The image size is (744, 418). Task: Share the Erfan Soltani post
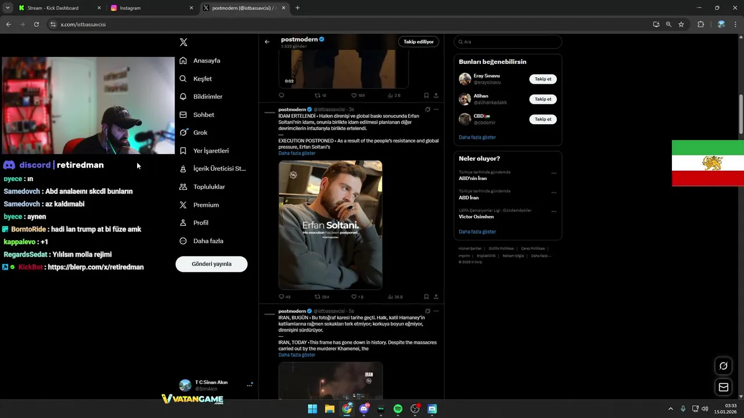436,297
